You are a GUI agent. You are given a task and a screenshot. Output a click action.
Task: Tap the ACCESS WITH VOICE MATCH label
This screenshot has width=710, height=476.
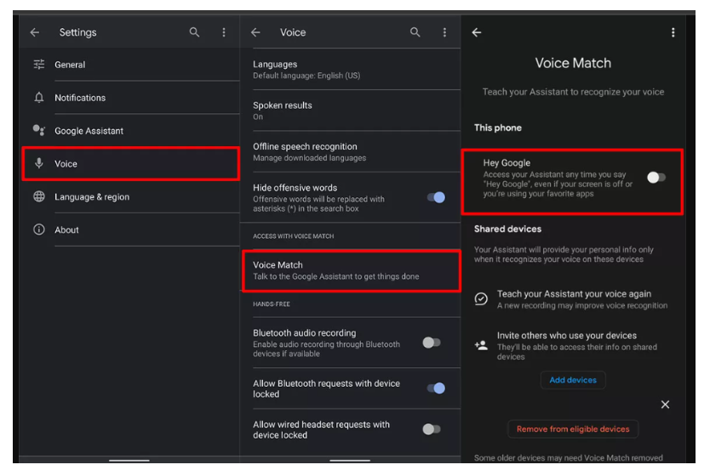click(x=294, y=236)
